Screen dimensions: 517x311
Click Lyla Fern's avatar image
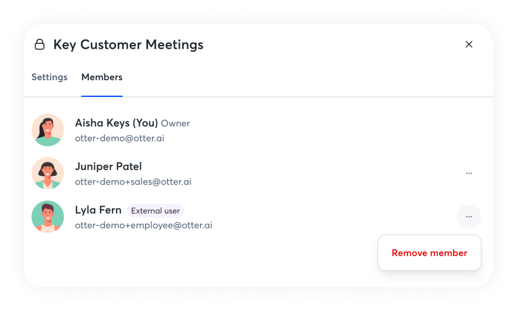(x=48, y=217)
